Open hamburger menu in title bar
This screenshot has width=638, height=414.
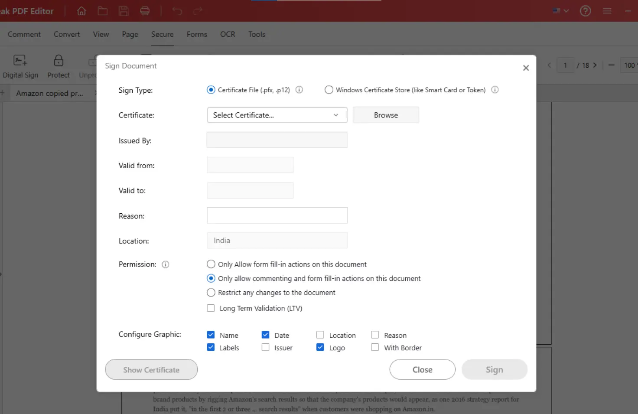(607, 11)
